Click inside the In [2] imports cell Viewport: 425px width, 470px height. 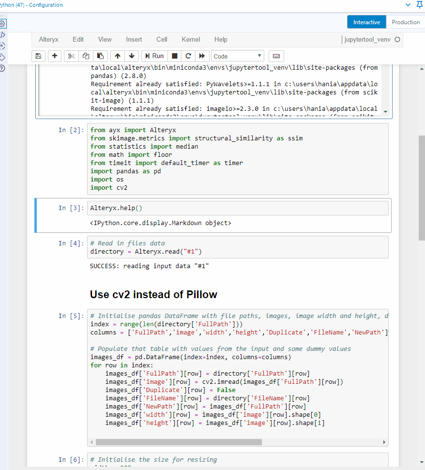238,159
